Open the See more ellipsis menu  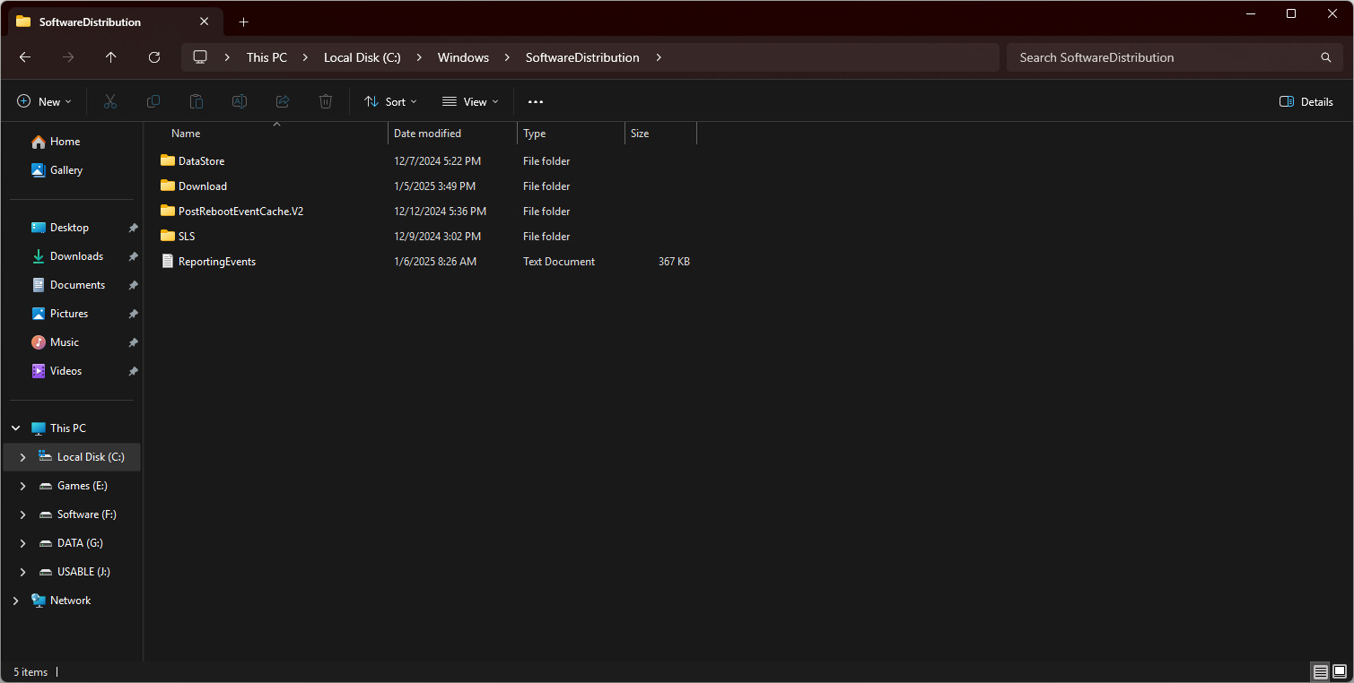click(x=536, y=101)
